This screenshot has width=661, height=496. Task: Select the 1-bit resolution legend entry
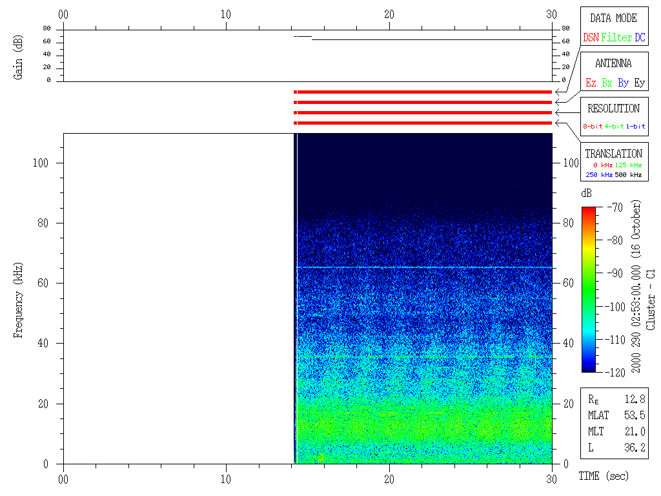636,127
